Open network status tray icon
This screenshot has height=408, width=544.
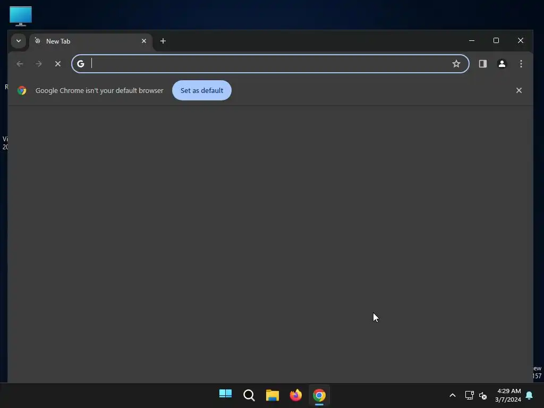coord(469,395)
